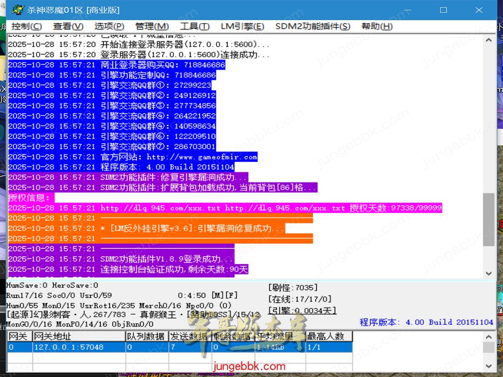Close the 杀神恶魔01区 window
This screenshot has width=503, height=377.
point(478,10)
